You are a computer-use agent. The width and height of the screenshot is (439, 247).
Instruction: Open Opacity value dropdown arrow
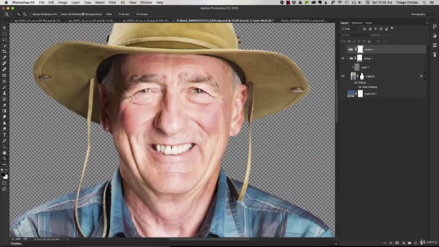click(x=392, y=35)
